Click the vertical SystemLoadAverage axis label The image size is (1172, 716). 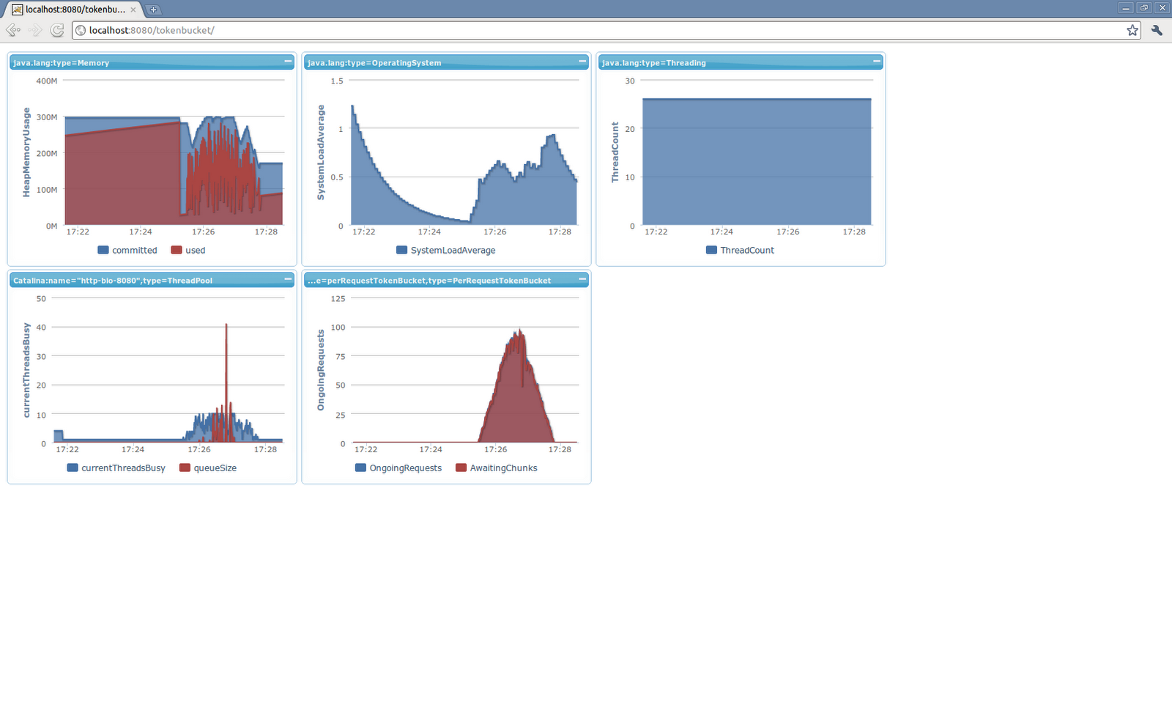pyautogui.click(x=320, y=152)
